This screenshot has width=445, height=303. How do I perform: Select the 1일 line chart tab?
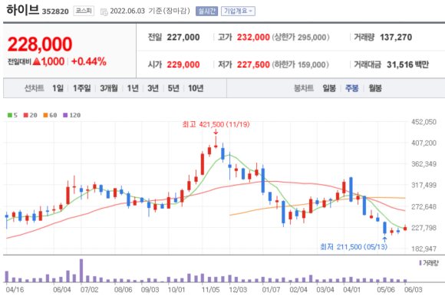[x=58, y=88]
